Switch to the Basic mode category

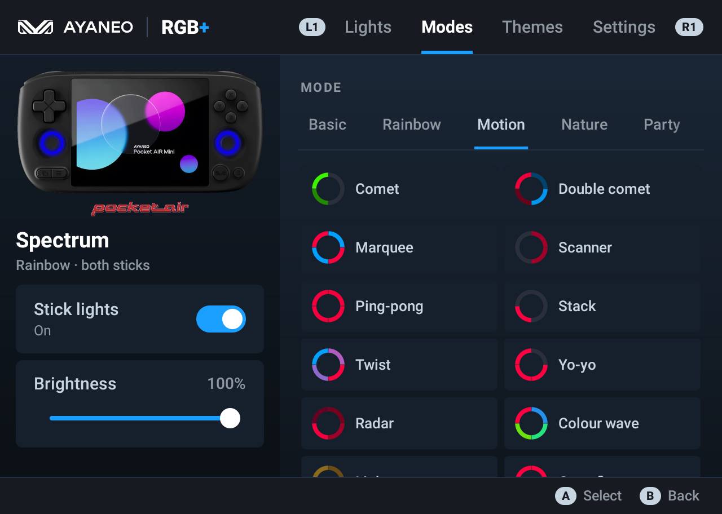[328, 125]
